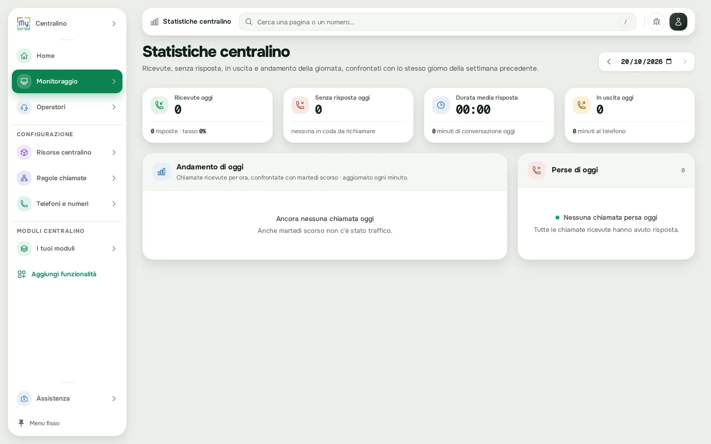The height and width of the screenshot is (444, 711).
Task: Click the bug report icon in top bar
Action: click(x=656, y=22)
